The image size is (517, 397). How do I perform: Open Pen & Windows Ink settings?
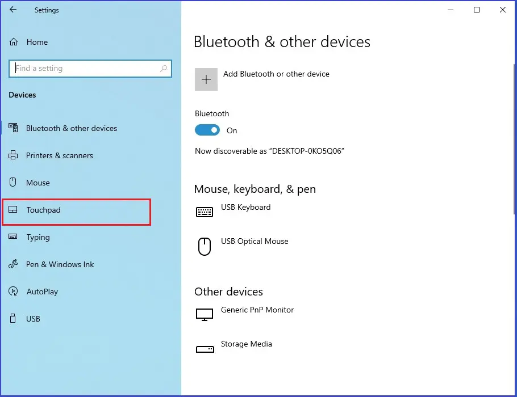pos(60,264)
